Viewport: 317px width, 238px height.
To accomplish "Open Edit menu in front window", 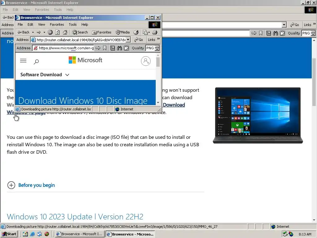I will [30, 24].
